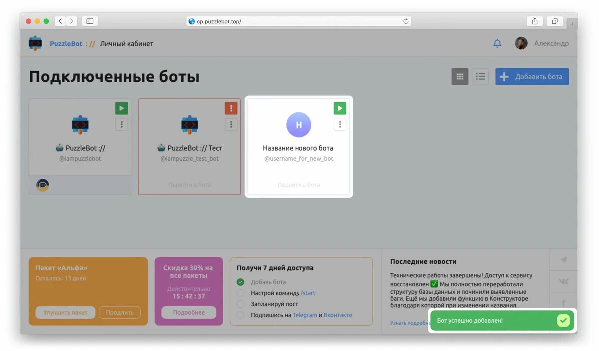Open the /start command link
This screenshot has width=599, height=351.
308,293
